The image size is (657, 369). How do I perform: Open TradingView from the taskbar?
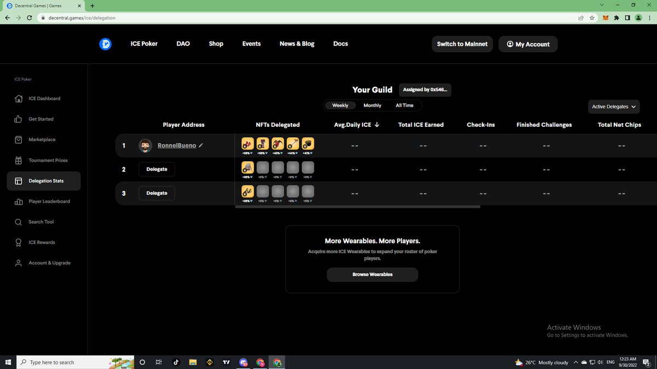click(226, 362)
